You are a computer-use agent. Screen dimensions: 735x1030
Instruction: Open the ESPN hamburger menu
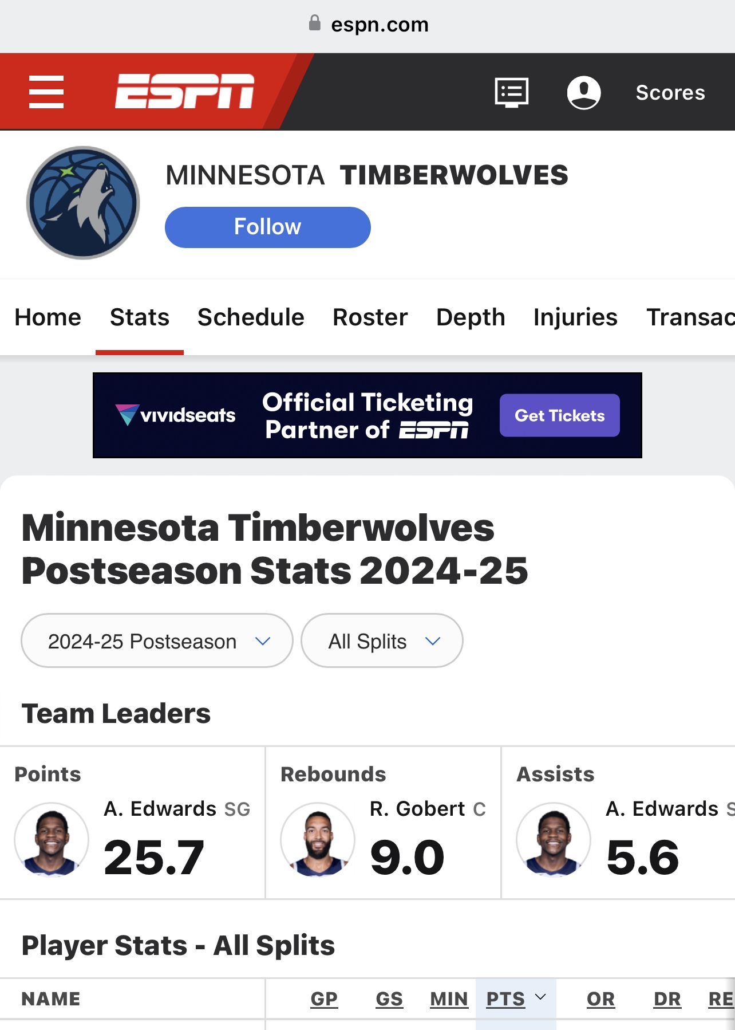point(46,92)
